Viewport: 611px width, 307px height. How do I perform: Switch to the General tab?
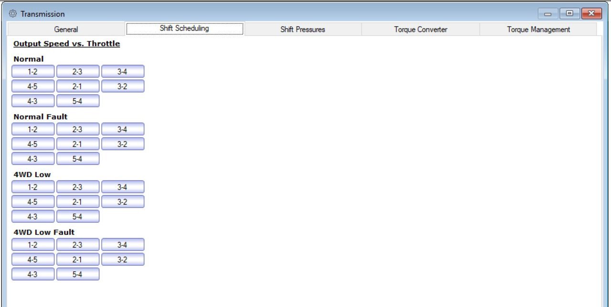coord(66,29)
